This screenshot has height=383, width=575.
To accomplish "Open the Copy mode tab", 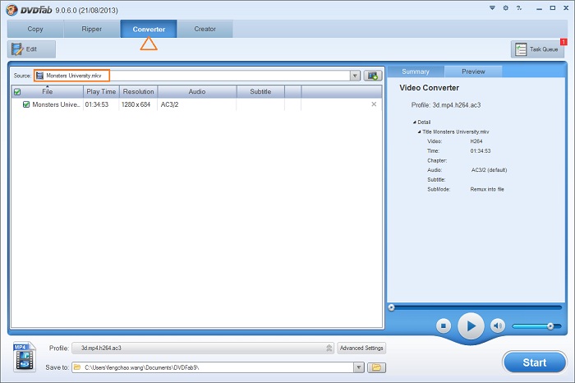I will [x=35, y=29].
